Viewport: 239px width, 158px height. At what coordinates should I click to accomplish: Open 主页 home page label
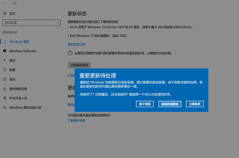click(12, 13)
